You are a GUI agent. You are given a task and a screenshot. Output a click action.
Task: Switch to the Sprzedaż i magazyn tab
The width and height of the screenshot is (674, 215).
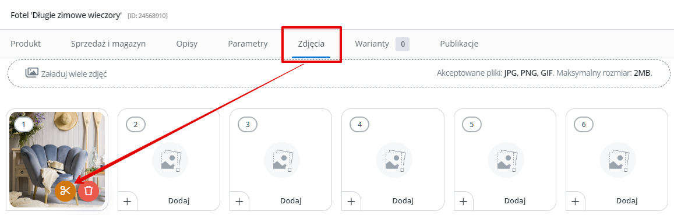pos(108,44)
